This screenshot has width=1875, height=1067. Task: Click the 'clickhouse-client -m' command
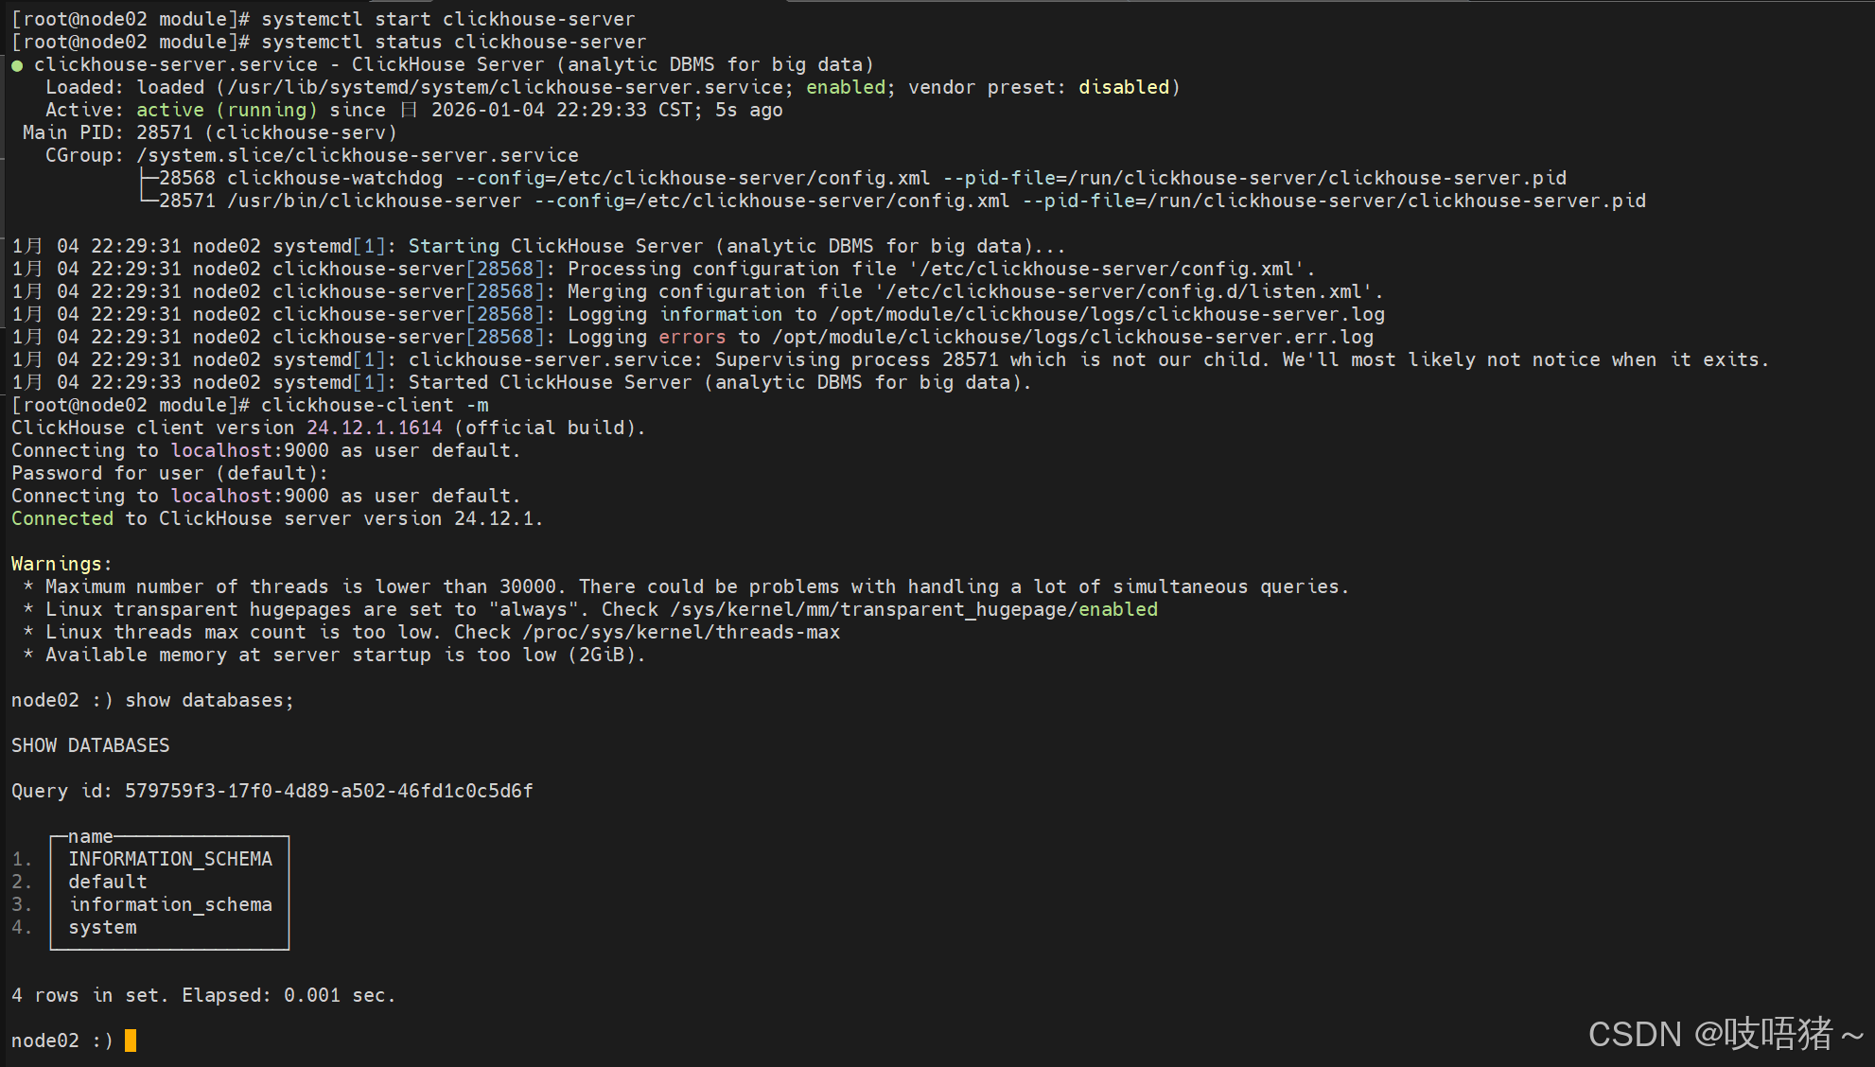(x=375, y=405)
